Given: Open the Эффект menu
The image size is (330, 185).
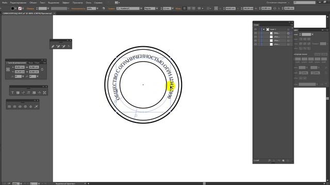Looking at the screenshot, I should pyautogui.click(x=66, y=3).
